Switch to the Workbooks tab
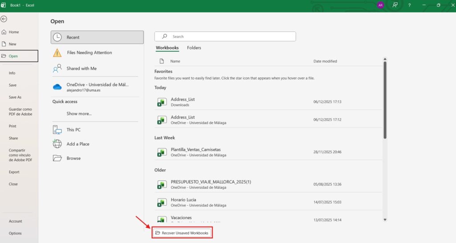This screenshot has width=456, height=243. click(x=167, y=48)
